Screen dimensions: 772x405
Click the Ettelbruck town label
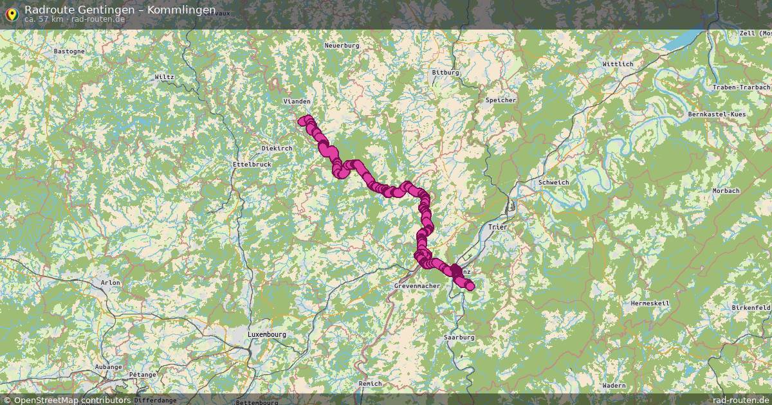pos(252,165)
